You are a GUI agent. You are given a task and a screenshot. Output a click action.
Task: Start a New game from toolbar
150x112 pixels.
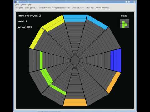pos(19,8)
